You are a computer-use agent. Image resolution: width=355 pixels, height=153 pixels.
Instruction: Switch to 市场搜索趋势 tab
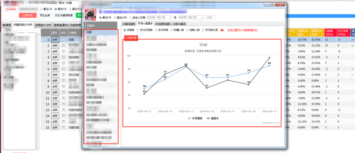[163, 24]
